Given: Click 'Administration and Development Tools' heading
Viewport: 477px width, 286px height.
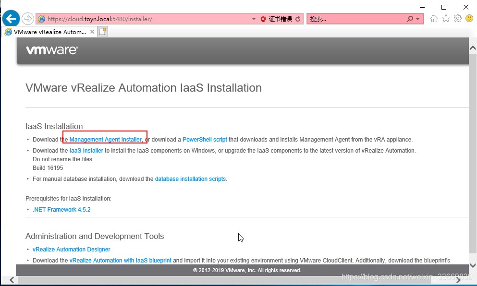Looking at the screenshot, I should click(x=95, y=236).
